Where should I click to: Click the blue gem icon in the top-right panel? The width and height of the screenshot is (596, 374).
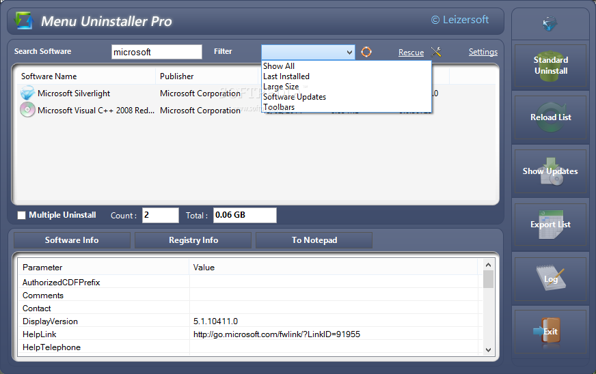tap(550, 23)
